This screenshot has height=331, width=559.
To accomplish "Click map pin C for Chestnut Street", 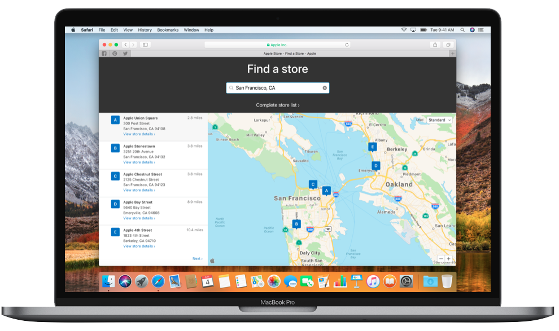I will click(313, 184).
